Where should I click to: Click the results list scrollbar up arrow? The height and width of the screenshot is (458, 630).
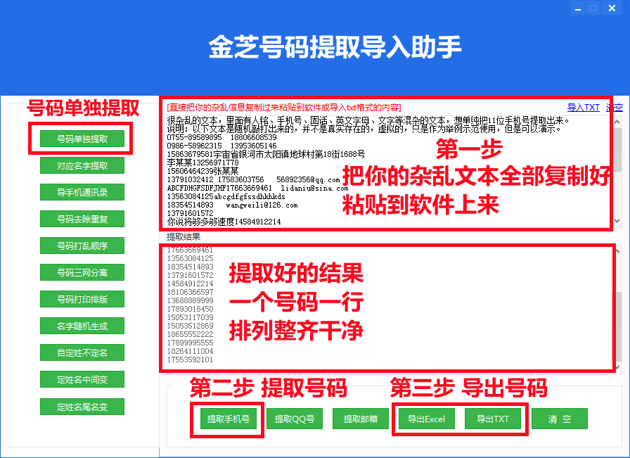(617, 251)
